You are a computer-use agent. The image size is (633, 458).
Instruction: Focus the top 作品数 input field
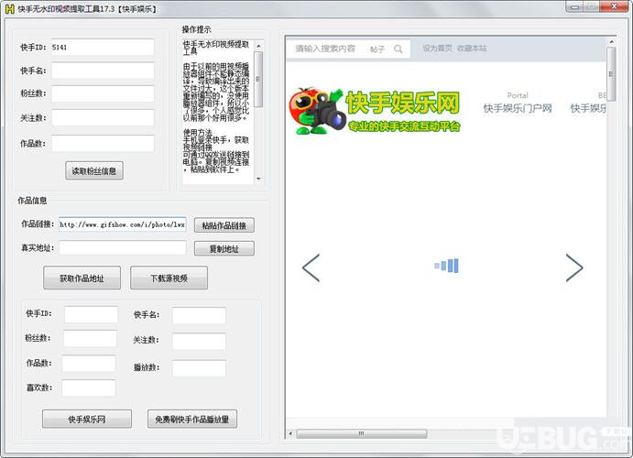[x=103, y=144]
